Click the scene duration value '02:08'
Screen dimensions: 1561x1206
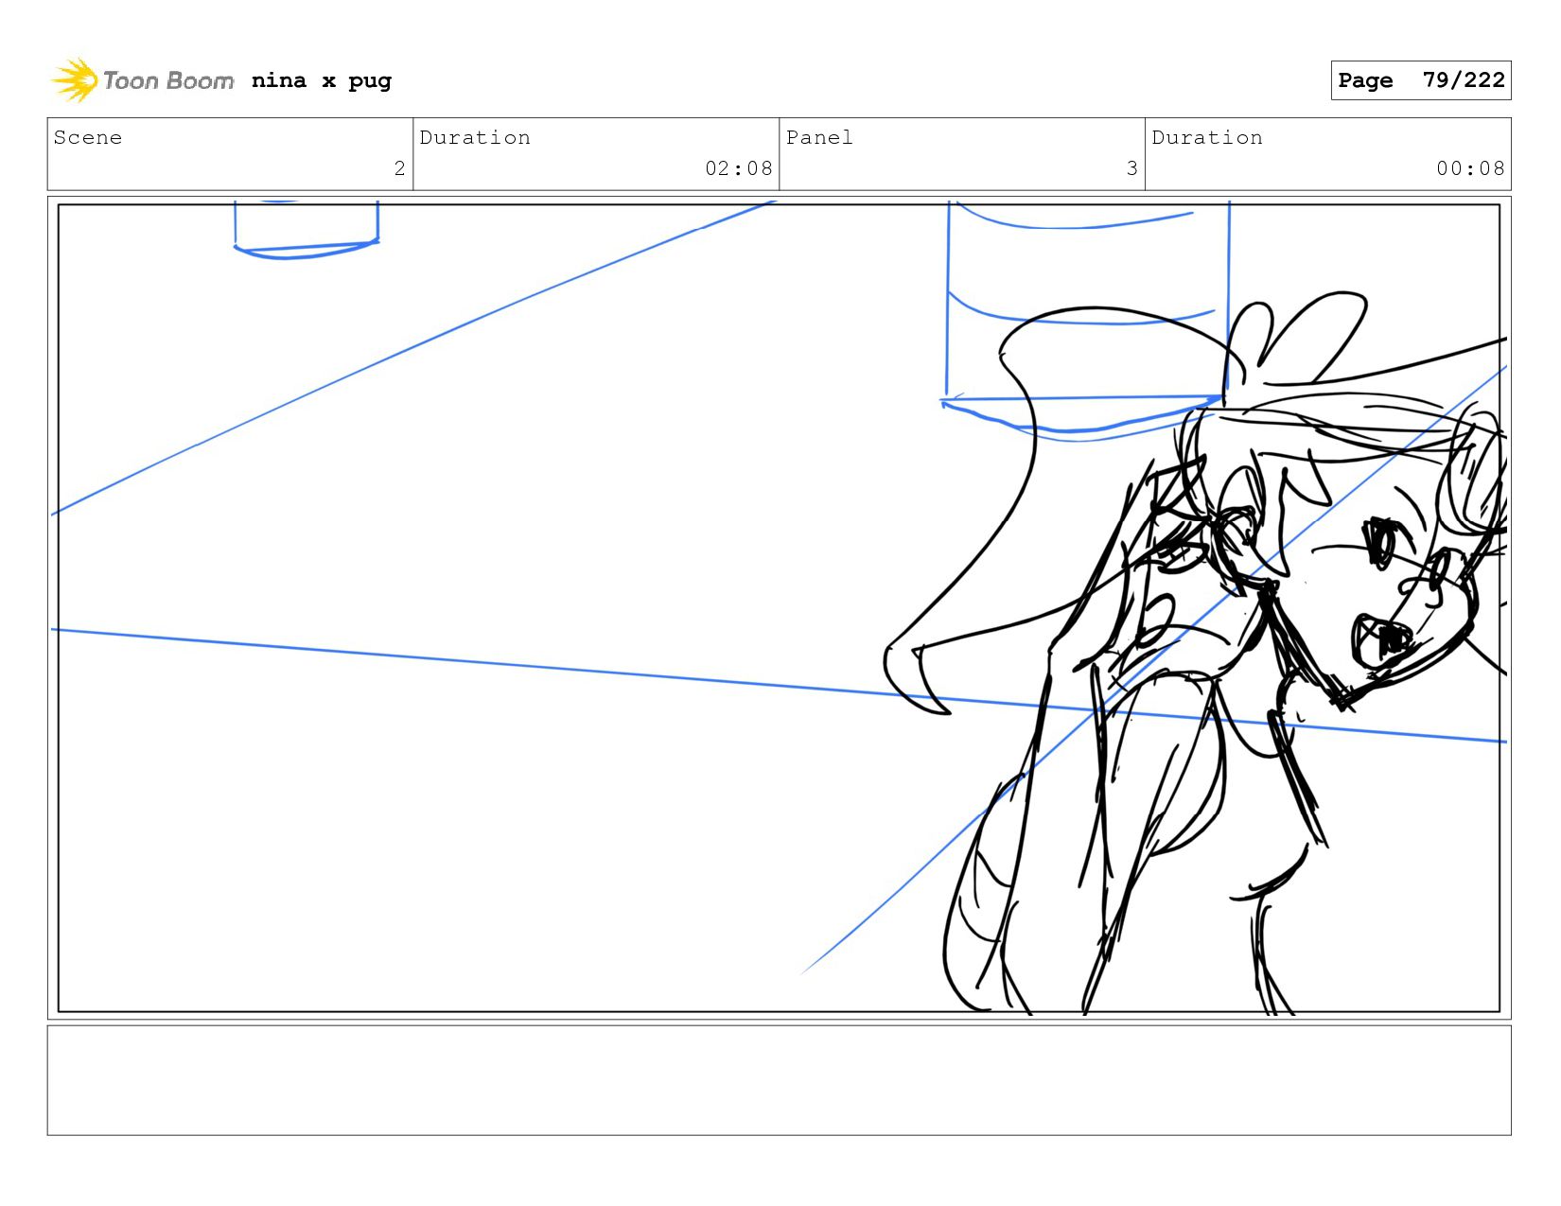tap(739, 168)
